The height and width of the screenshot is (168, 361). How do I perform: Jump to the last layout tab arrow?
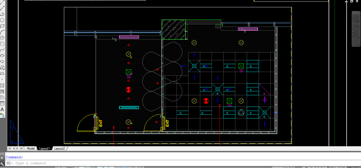coord(22,149)
